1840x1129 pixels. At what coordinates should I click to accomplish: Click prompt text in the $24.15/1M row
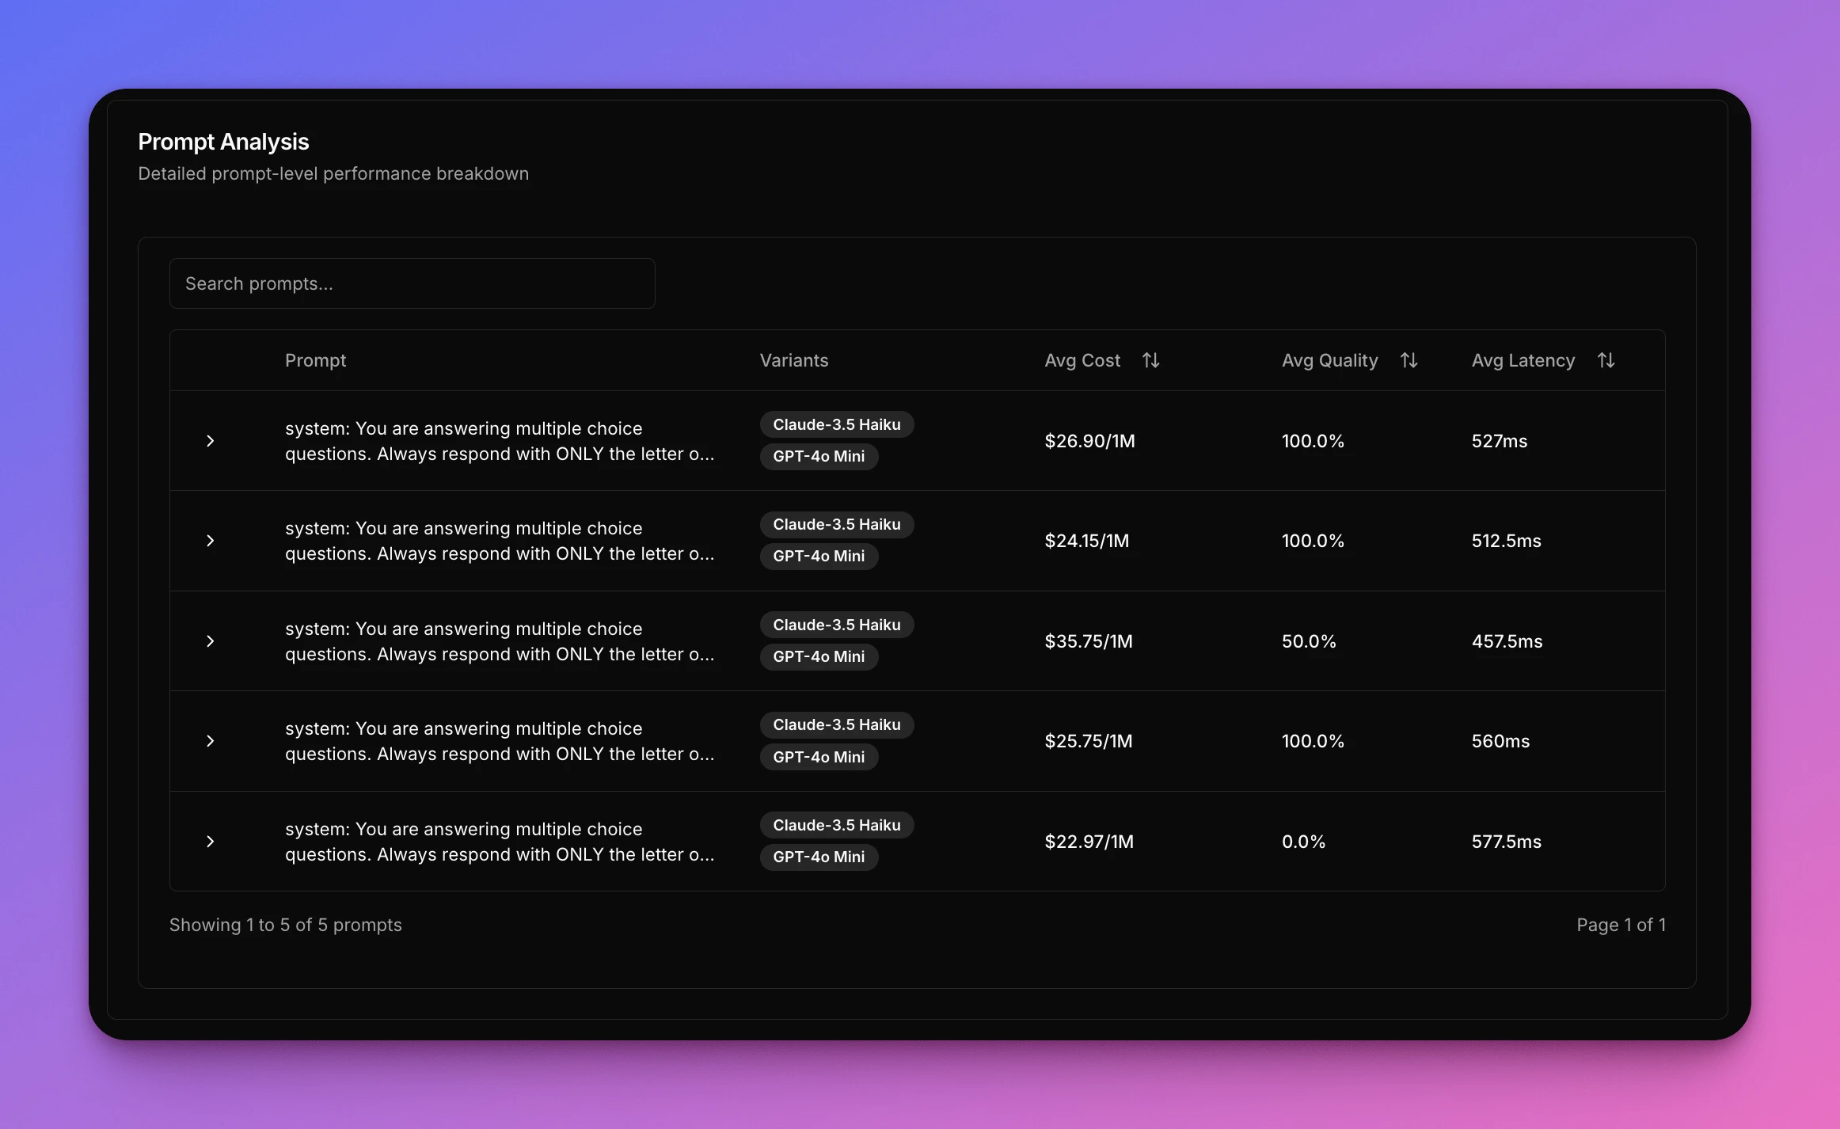[x=499, y=541]
